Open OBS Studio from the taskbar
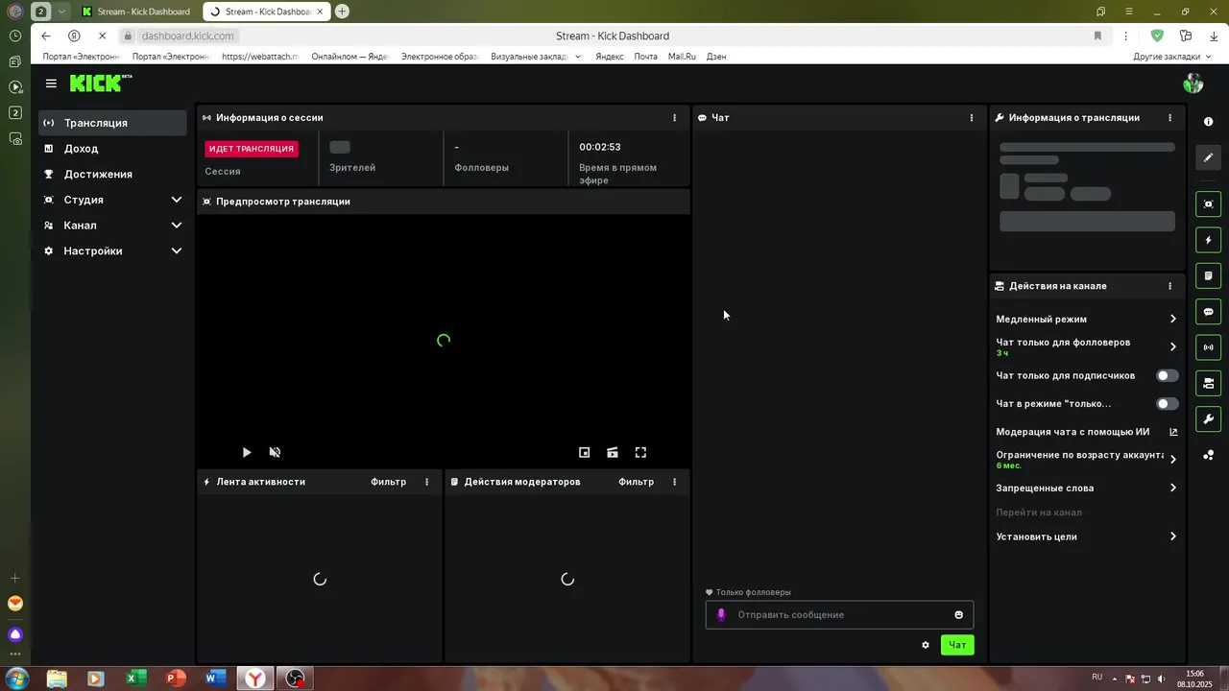This screenshot has width=1229, height=691. click(x=295, y=679)
